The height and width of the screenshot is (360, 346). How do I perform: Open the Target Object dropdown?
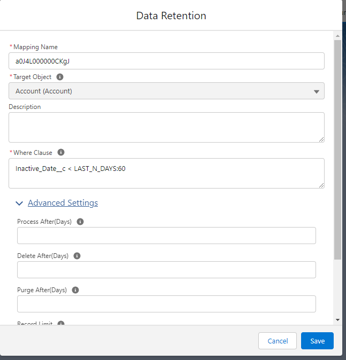point(166,91)
